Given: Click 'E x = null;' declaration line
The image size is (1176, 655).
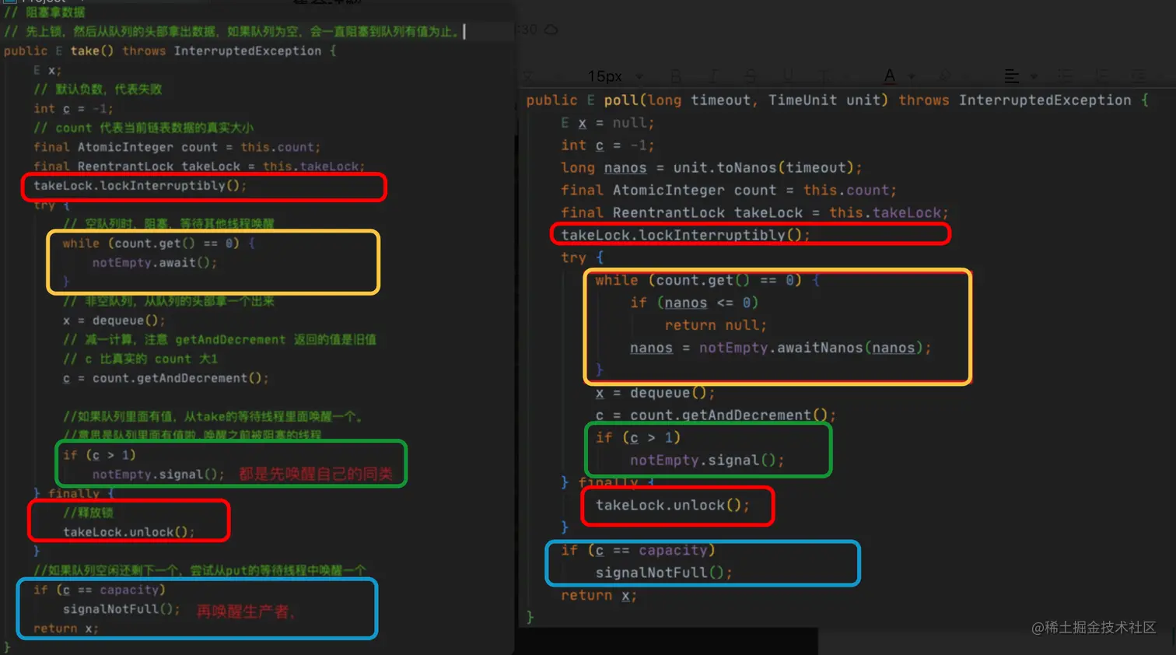Looking at the screenshot, I should 607,123.
